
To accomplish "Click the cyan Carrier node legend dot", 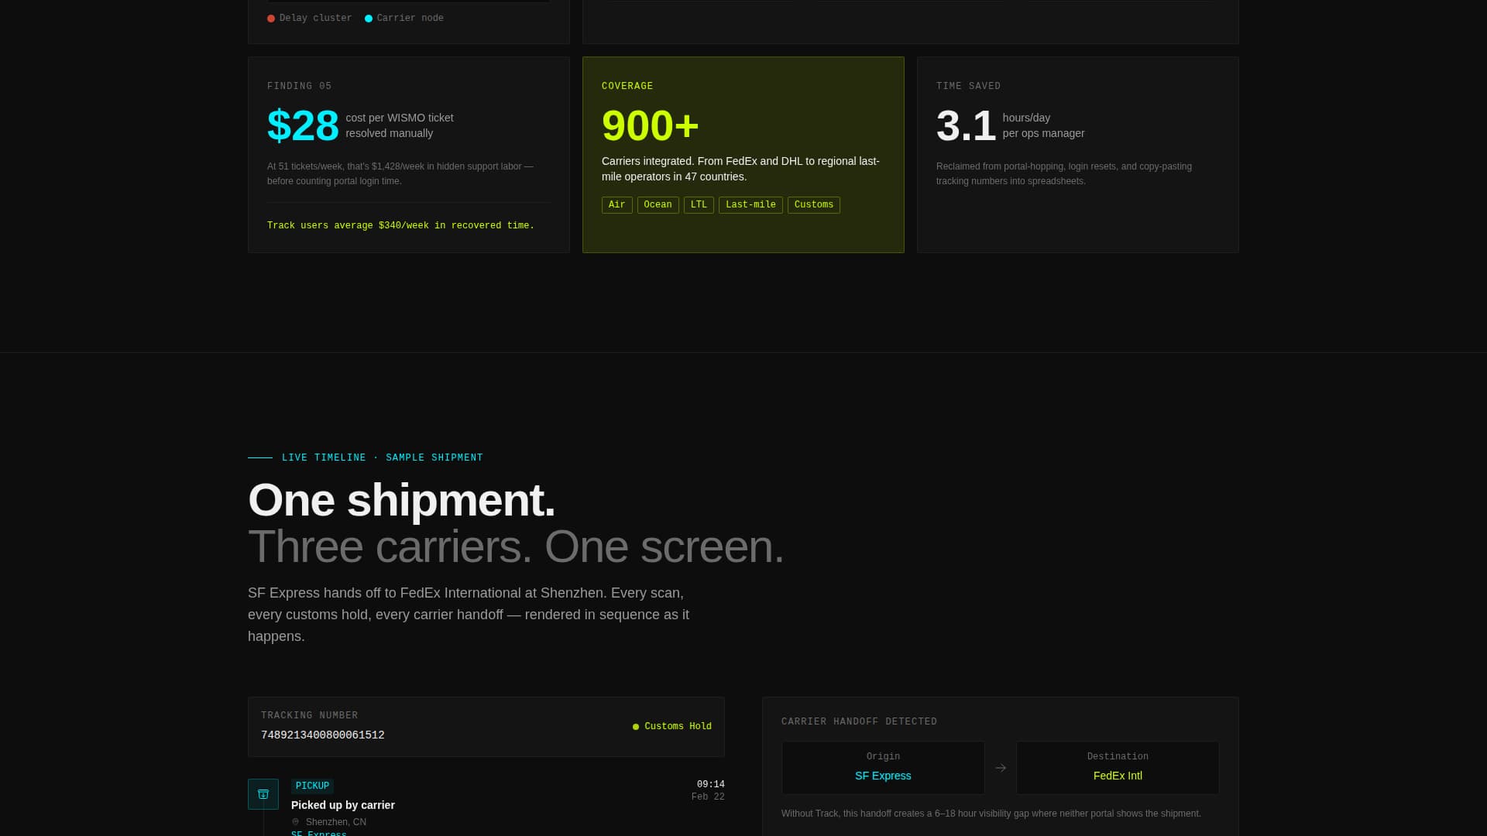I will (x=369, y=19).
